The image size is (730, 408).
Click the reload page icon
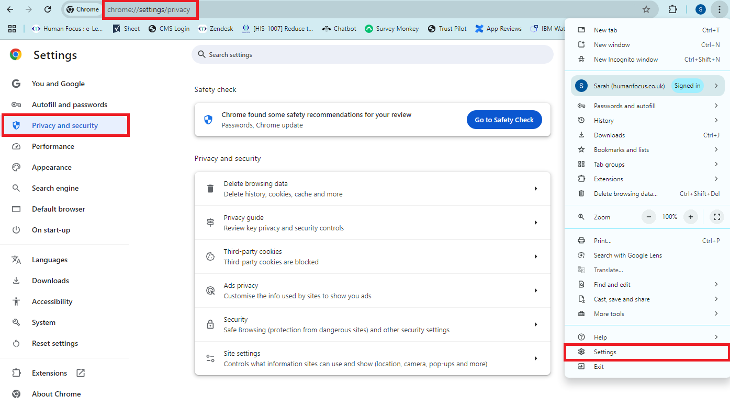coord(48,9)
